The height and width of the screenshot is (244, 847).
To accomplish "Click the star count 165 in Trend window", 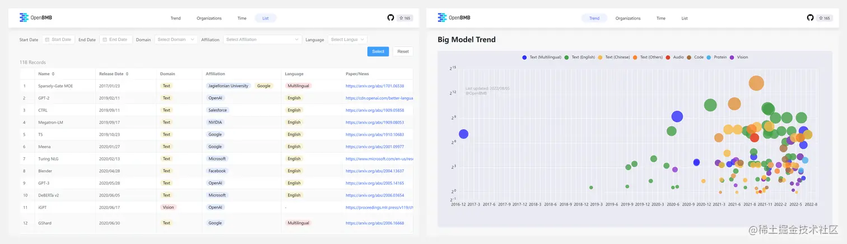I will [824, 18].
